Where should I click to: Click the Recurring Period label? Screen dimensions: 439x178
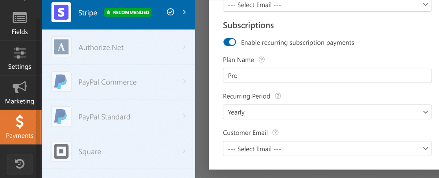pos(247,96)
